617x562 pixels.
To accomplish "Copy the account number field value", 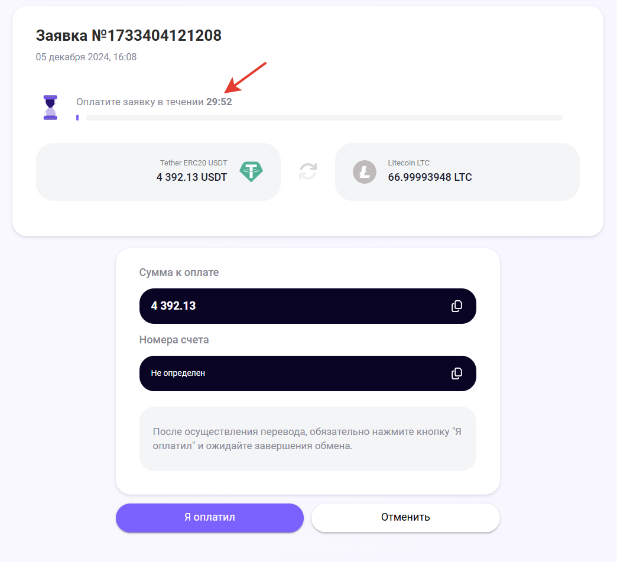I will tap(456, 373).
